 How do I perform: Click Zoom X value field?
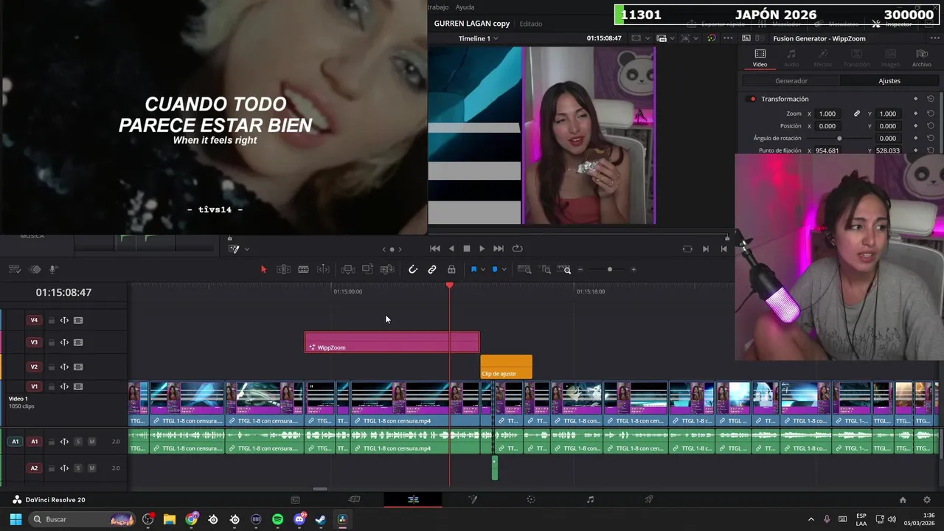click(827, 114)
